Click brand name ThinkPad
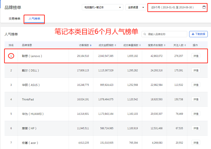Screen dimensions: 211x149 tap(28, 99)
